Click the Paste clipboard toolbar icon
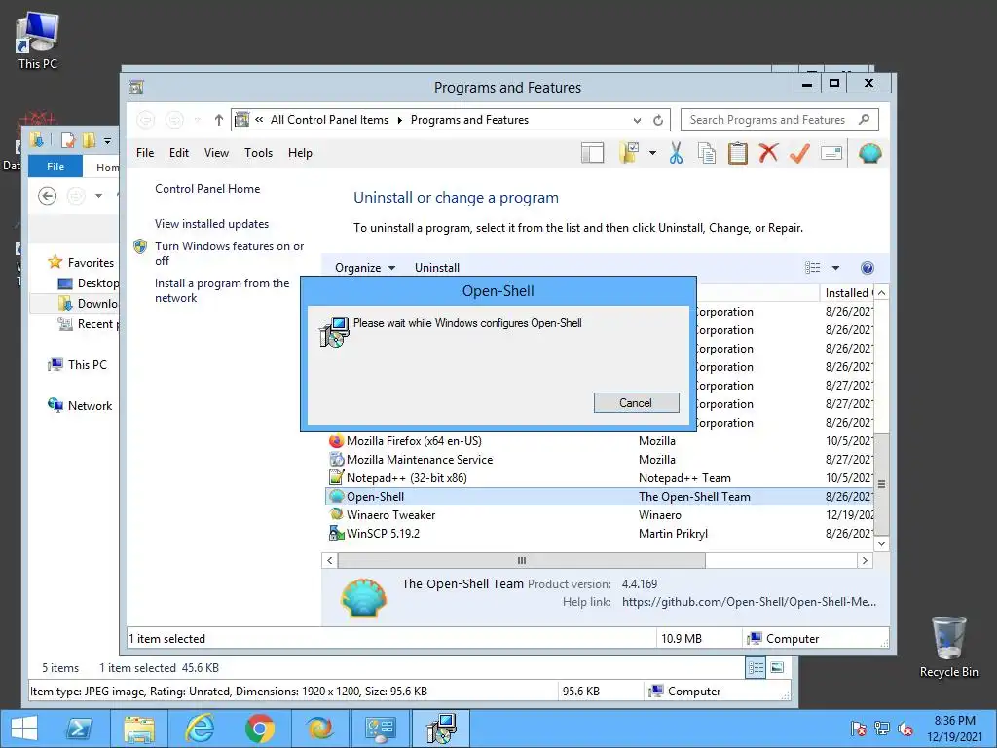997x748 pixels. [x=738, y=153]
